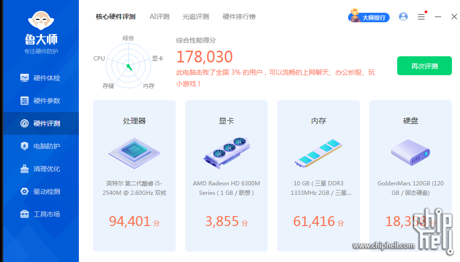Click the 大师排行 trophy button
This screenshot has width=460, height=262.
pos(369,17)
